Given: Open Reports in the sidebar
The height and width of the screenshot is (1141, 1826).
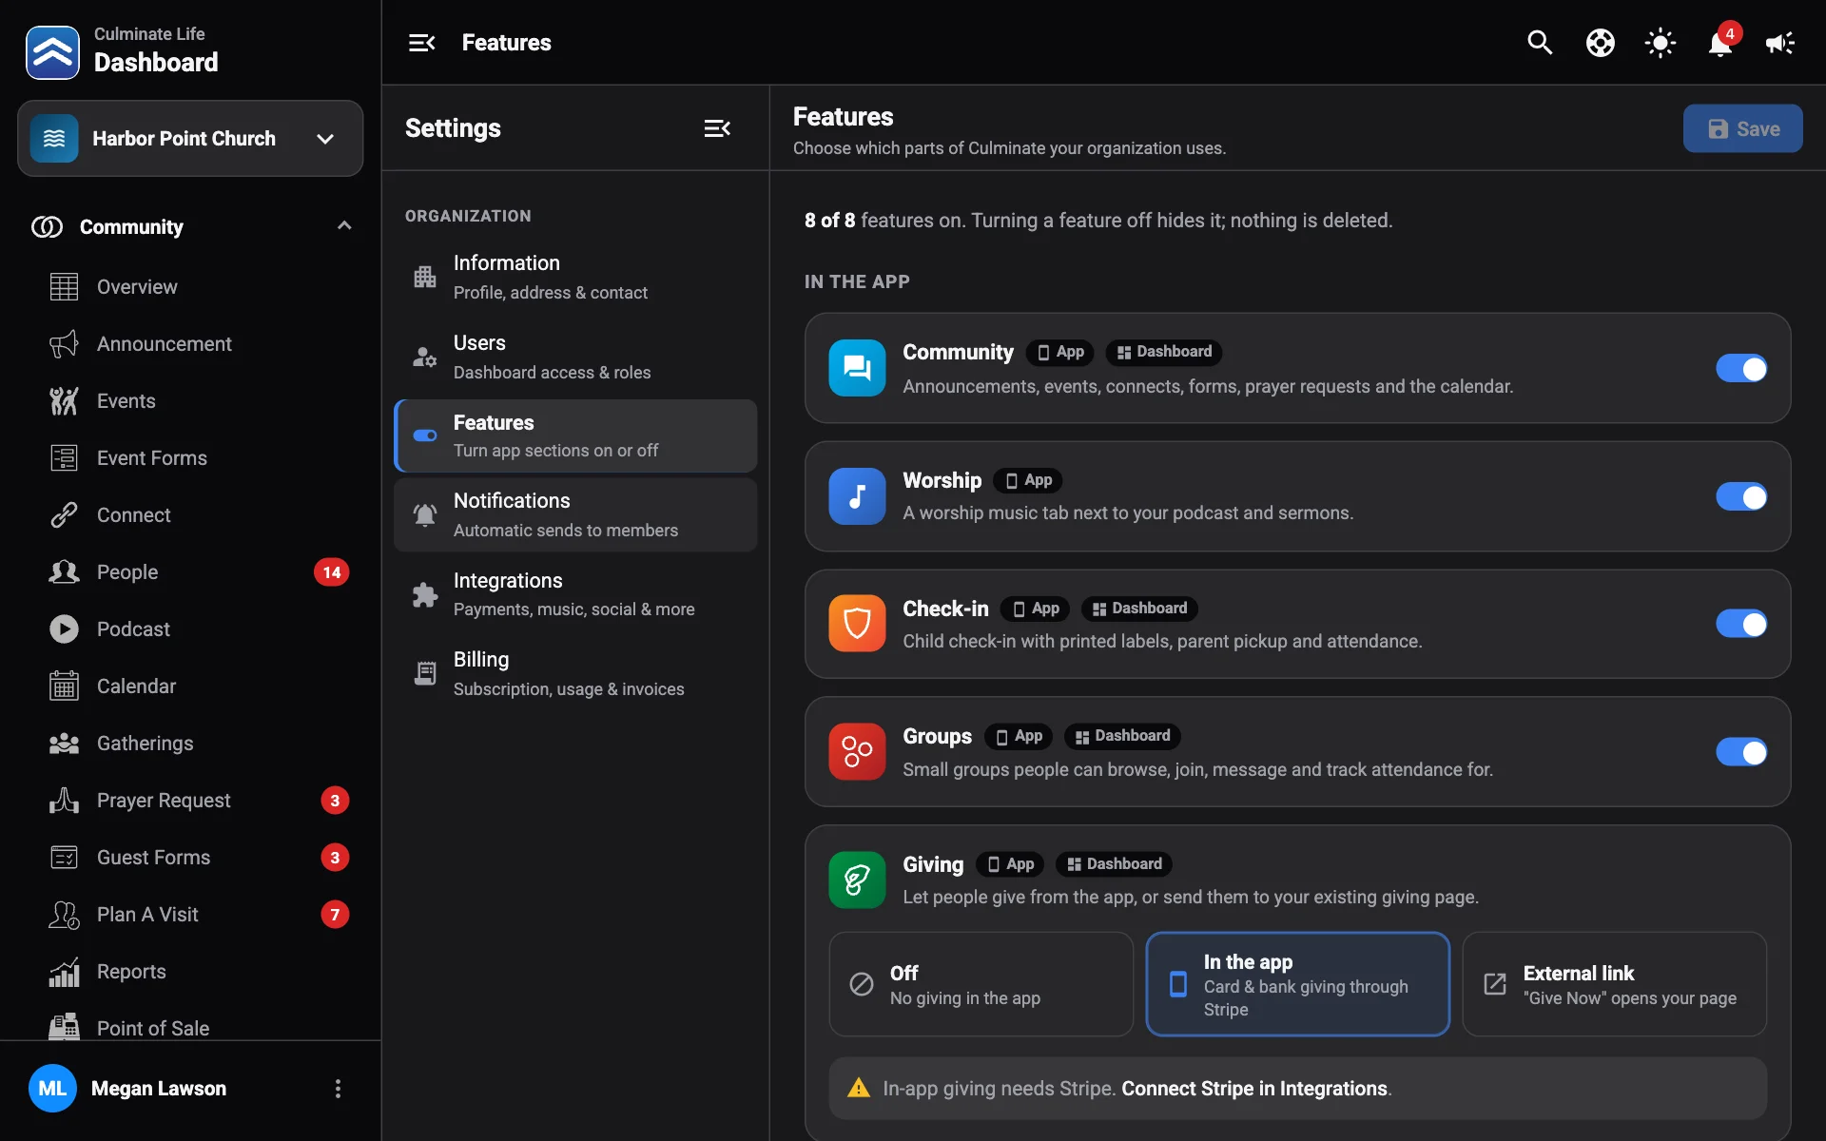Looking at the screenshot, I should 190,972.
